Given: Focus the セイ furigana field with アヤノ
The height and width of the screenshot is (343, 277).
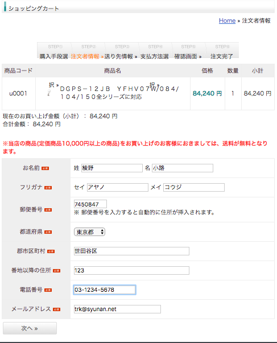Looking at the screenshot, I should pyautogui.click(x=118, y=187).
